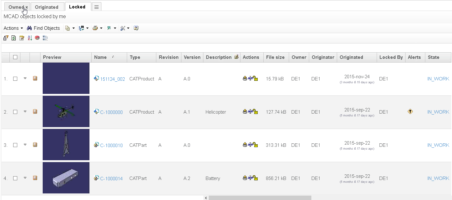Click the edit pencil icon in Description header
Screen dimensions: 452x200
236,57
